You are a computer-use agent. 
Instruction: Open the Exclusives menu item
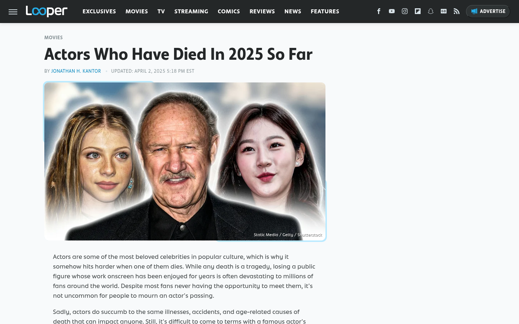(99, 12)
